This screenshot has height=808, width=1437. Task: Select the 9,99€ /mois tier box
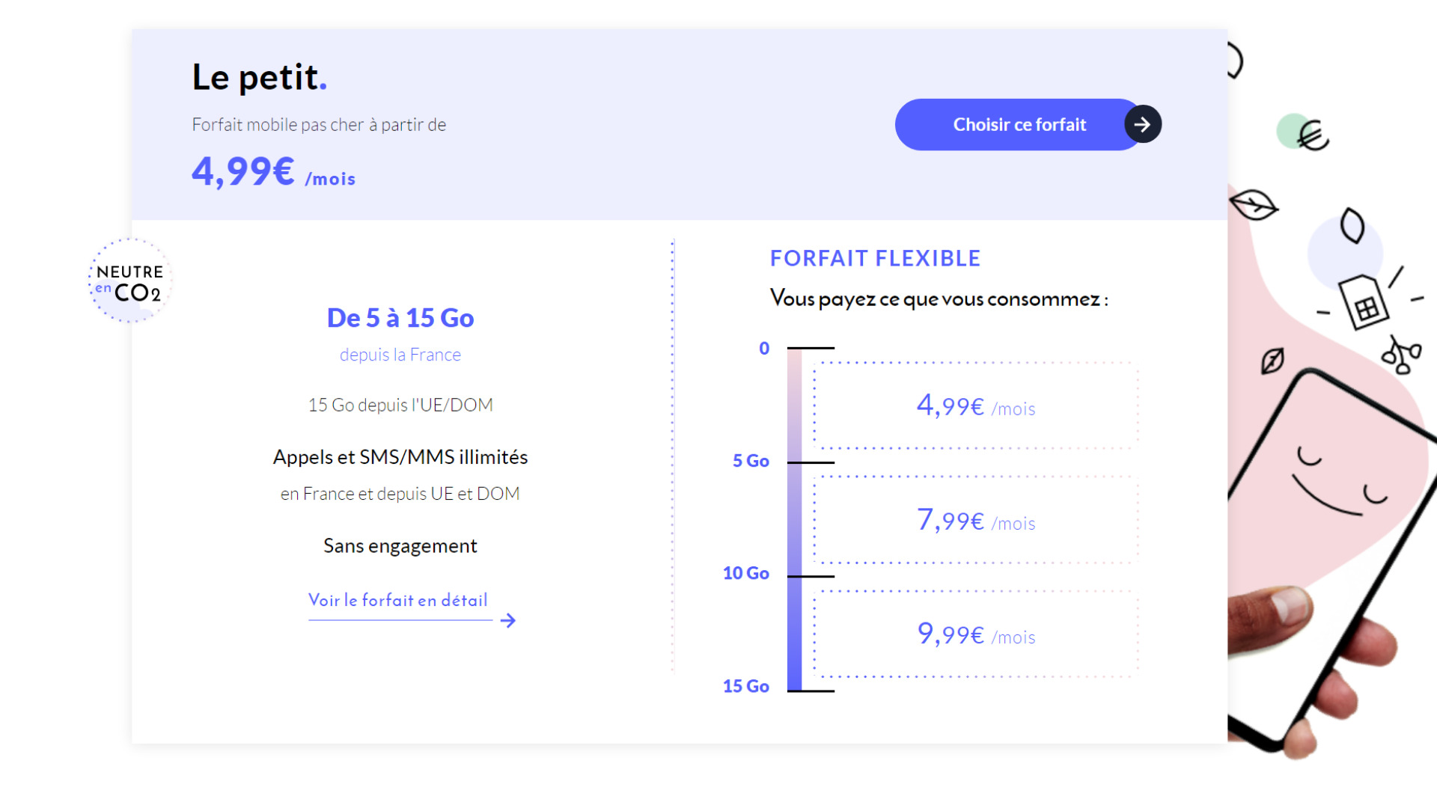click(976, 634)
